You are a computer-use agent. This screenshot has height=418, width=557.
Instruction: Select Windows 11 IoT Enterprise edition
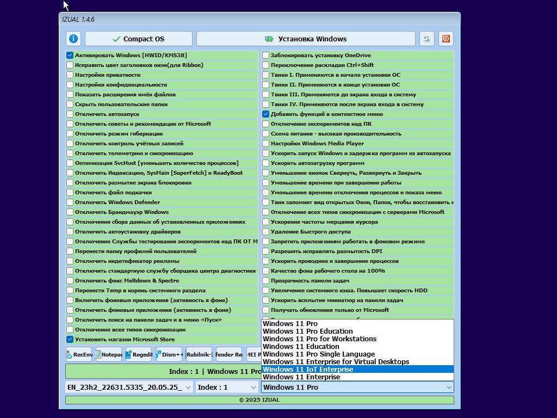click(x=357, y=370)
